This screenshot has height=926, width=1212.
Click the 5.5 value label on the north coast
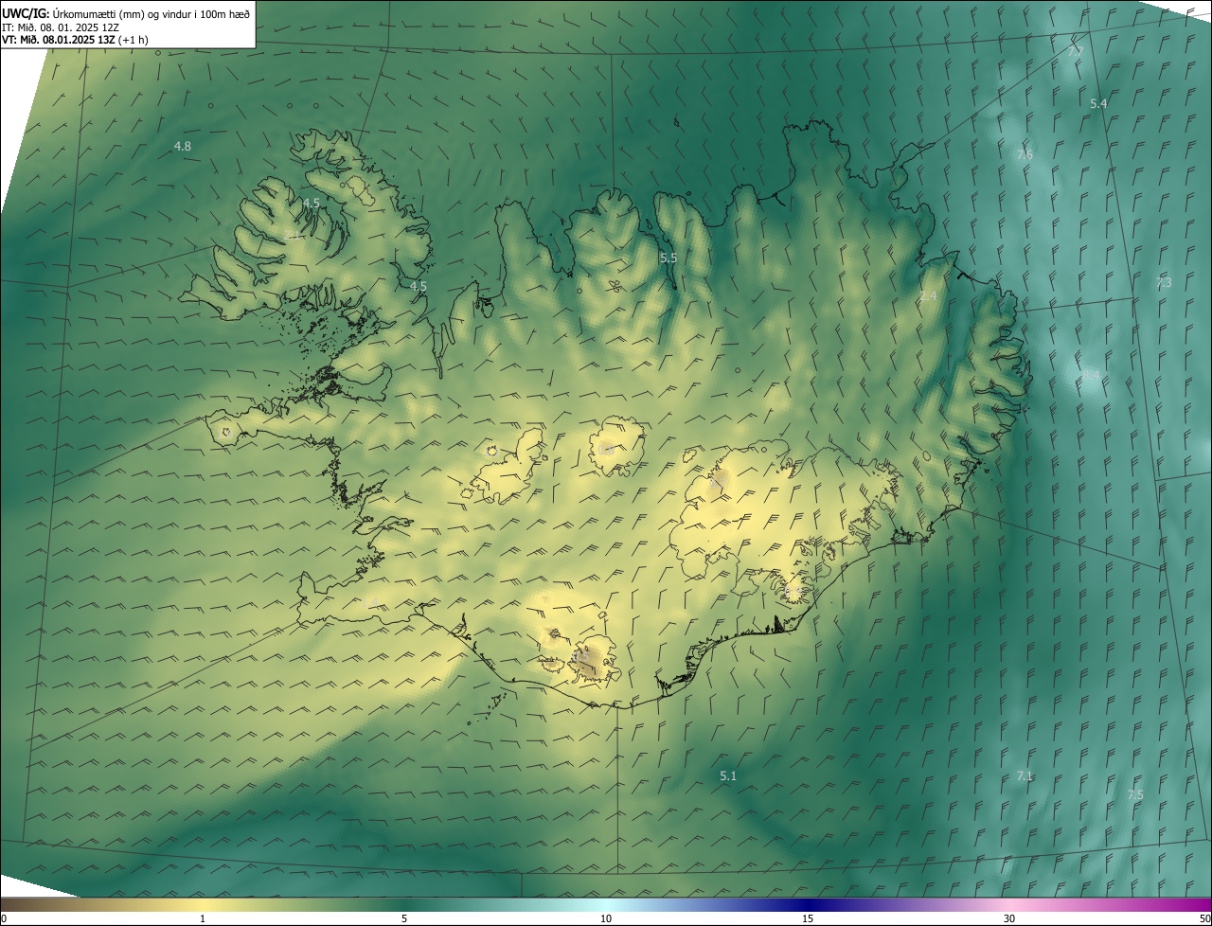coord(668,258)
